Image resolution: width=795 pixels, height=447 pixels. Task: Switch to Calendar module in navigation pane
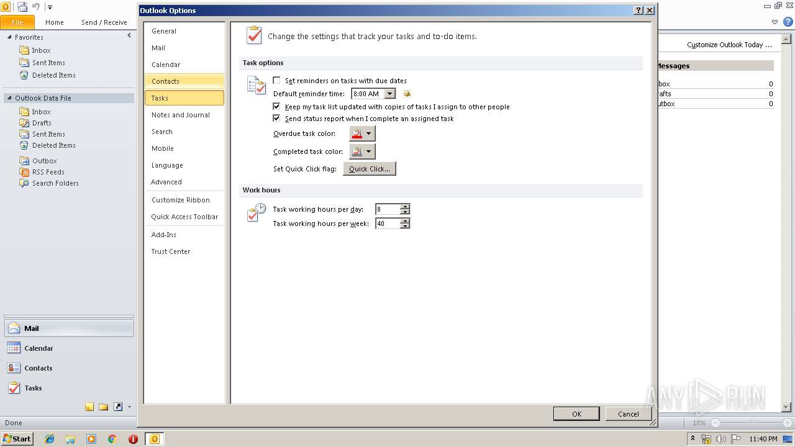click(68, 348)
